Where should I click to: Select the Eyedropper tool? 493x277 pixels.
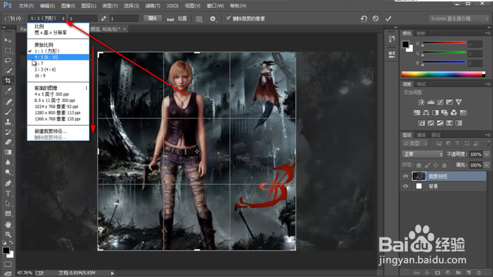[8, 91]
